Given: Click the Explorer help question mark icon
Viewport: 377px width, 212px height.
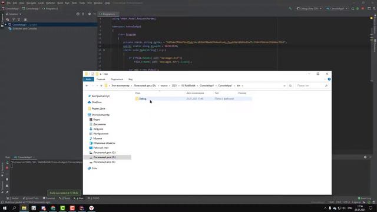Looking at the screenshot, I should pos(329,79).
